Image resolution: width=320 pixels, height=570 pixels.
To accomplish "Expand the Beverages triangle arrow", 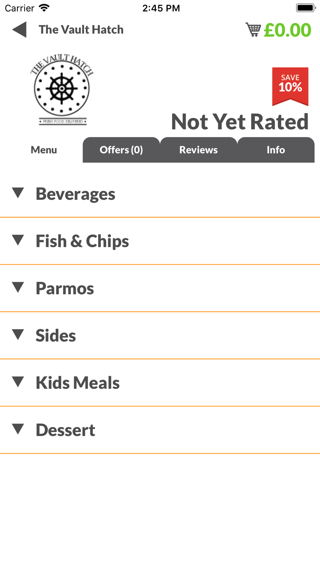I will pos(18,193).
